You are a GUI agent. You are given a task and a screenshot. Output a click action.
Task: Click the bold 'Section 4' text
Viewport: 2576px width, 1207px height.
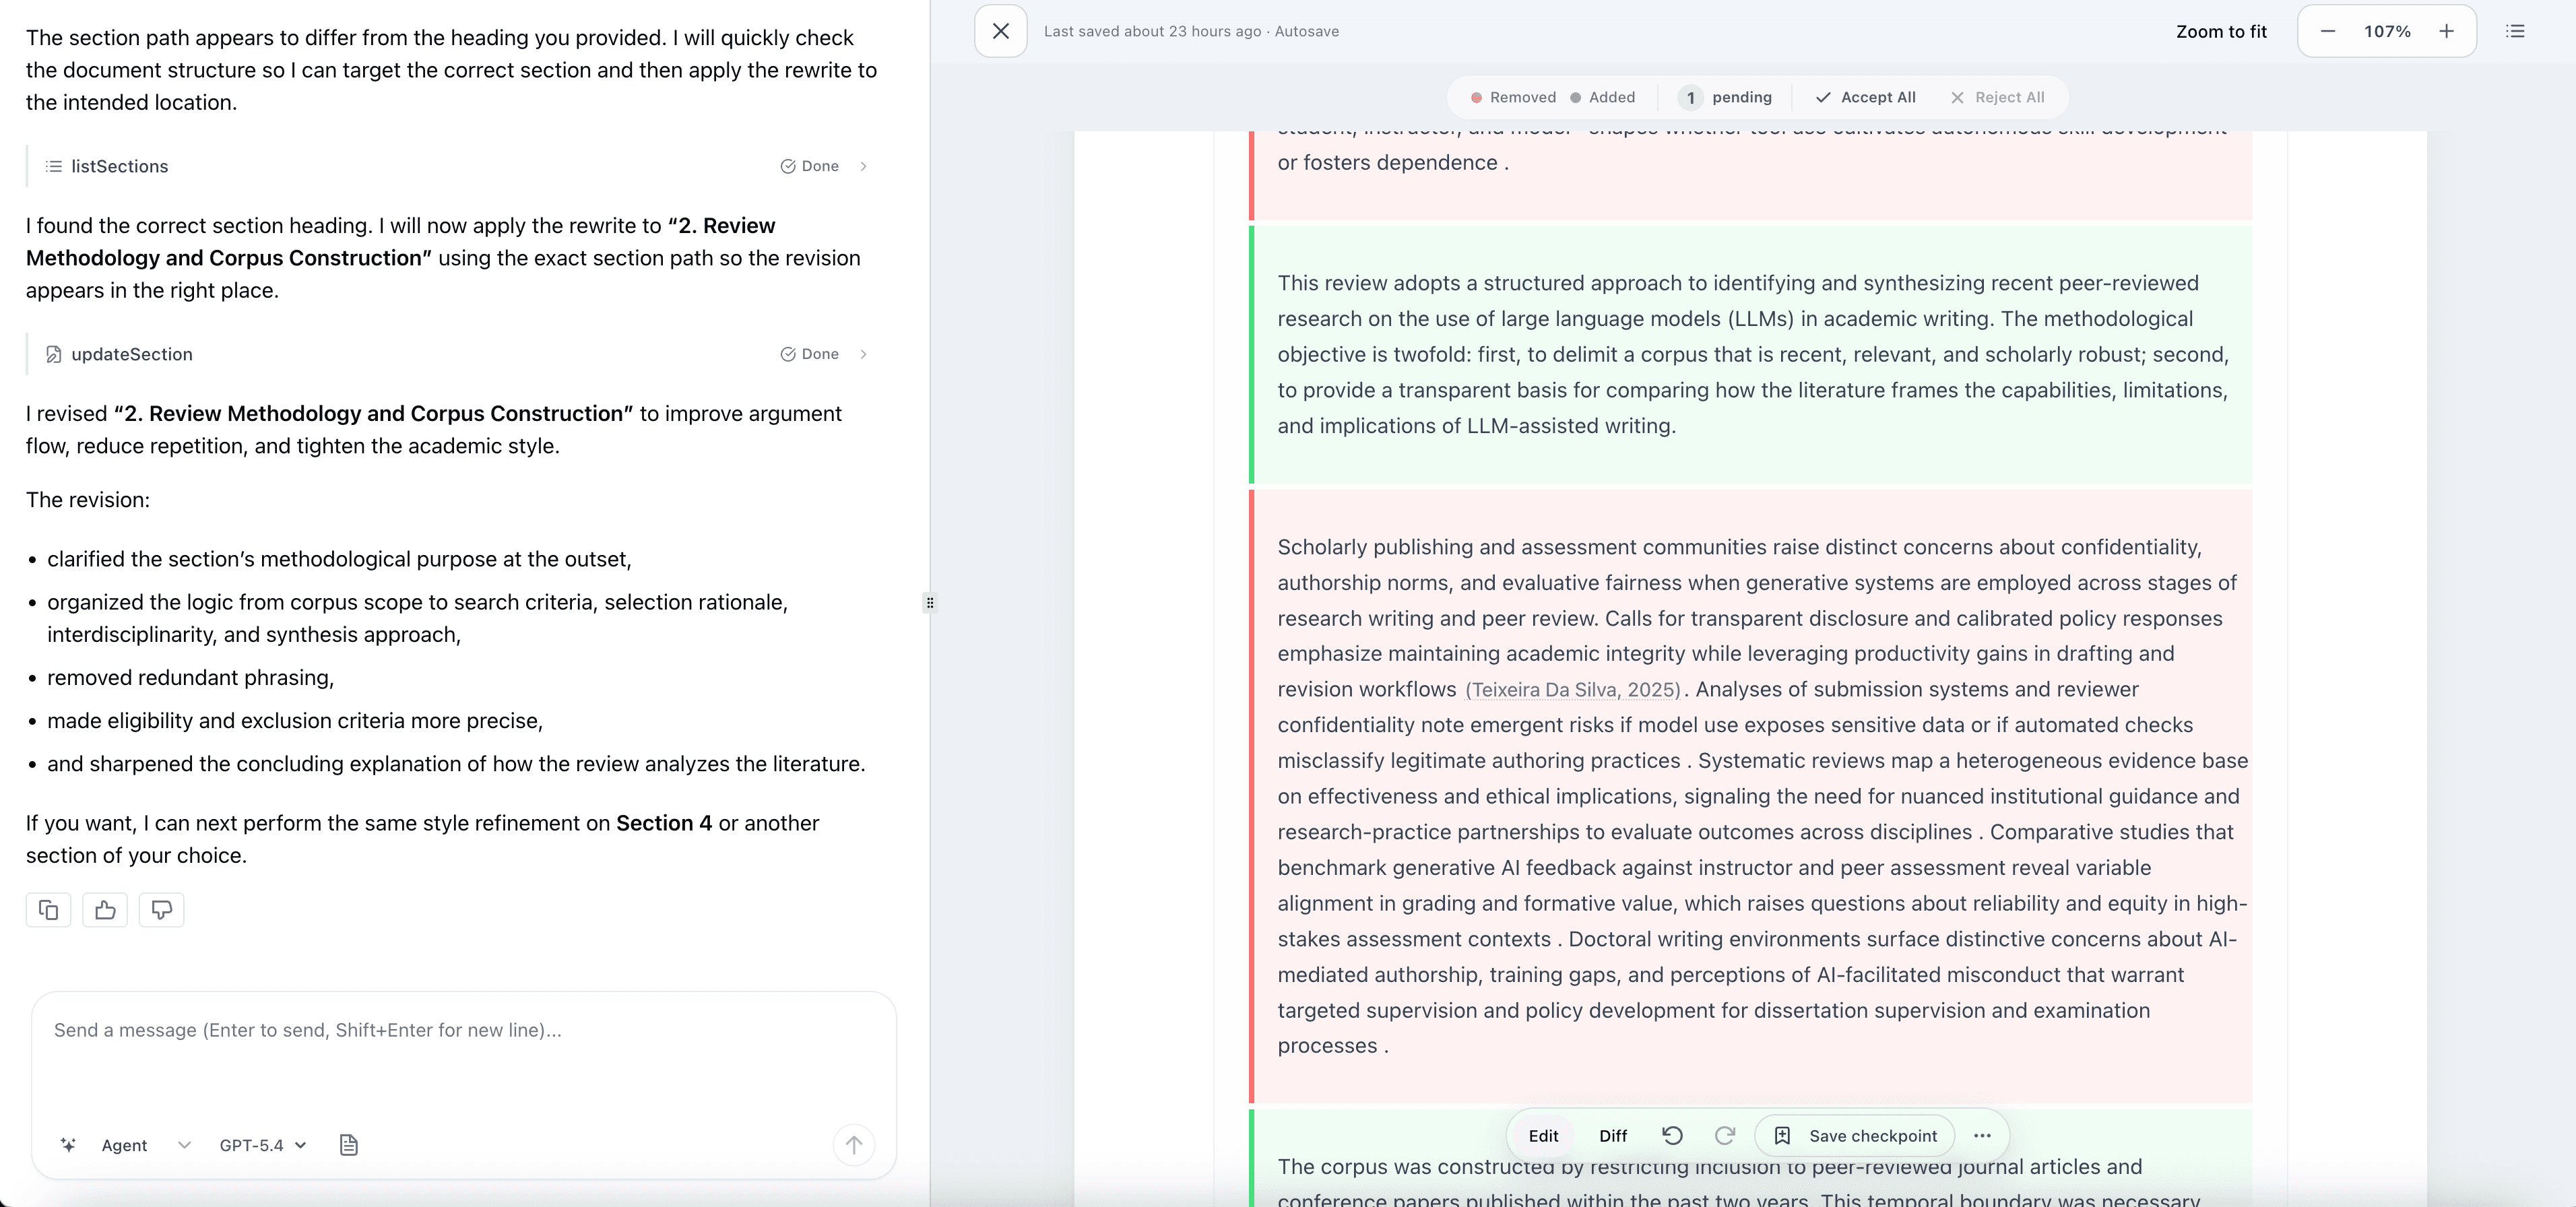click(664, 823)
